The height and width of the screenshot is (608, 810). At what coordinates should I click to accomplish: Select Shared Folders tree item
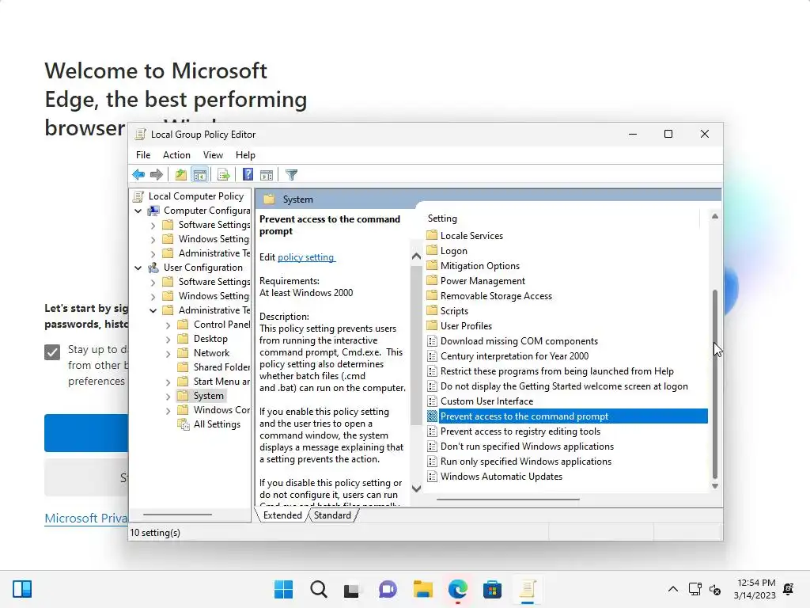point(221,367)
